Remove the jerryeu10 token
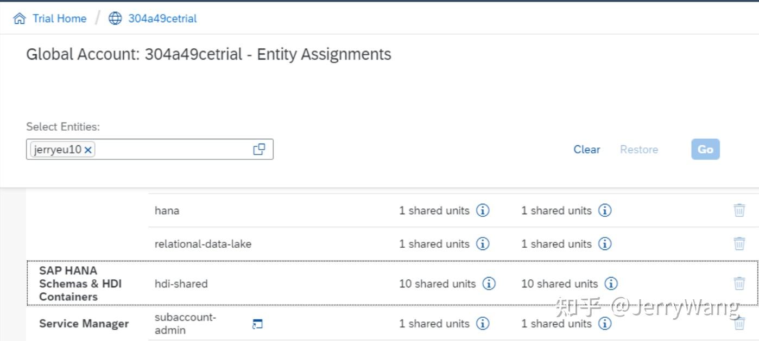Image resolution: width=759 pixels, height=341 pixels. tap(88, 150)
